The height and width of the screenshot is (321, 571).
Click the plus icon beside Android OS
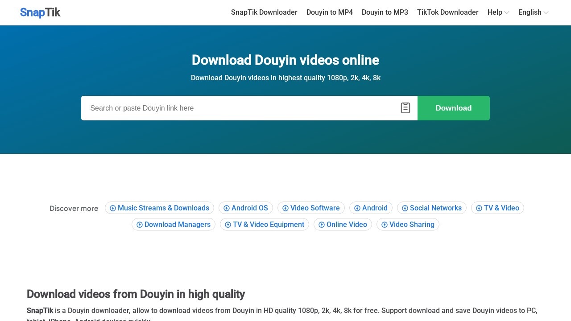point(227,208)
